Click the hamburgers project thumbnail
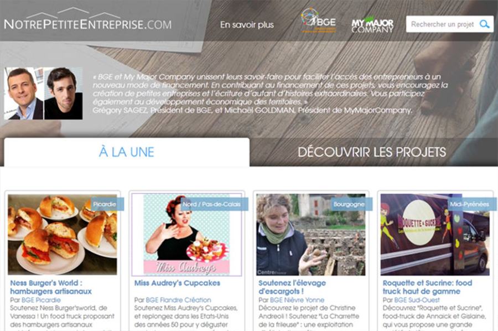Image resolution: width=498 pixels, height=331 pixels. click(x=62, y=235)
